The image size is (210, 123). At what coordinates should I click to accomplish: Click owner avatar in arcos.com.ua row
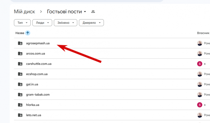click(x=200, y=53)
